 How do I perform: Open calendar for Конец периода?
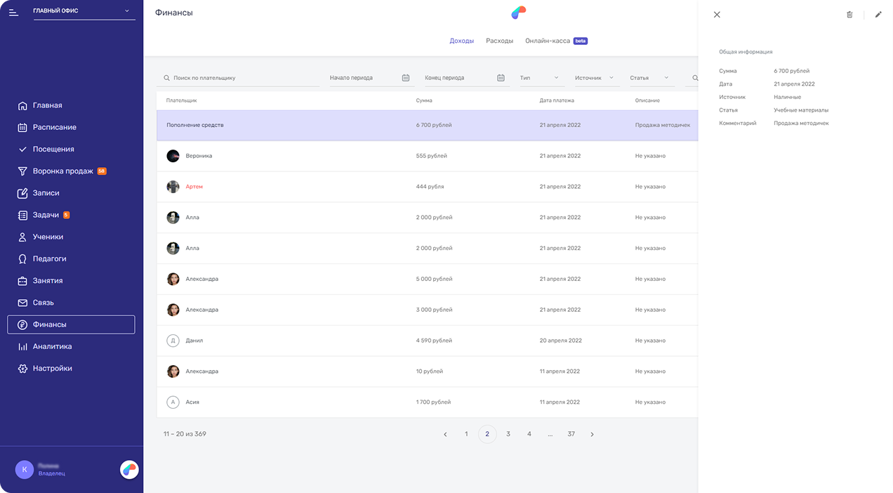501,78
